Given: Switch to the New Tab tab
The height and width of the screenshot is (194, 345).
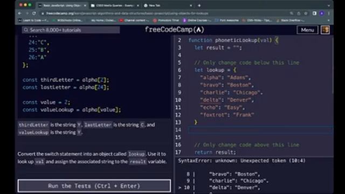Looking at the screenshot, I should point(167,5).
